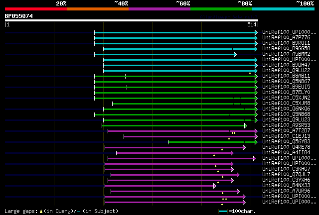Click the UniRef100_A7UR96 label
Viewport: 319px width, 215px height.
[x=286, y=191]
